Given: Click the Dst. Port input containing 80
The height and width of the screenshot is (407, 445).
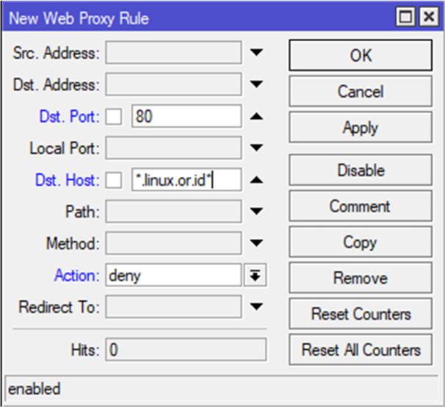Looking at the screenshot, I should coord(187,116).
